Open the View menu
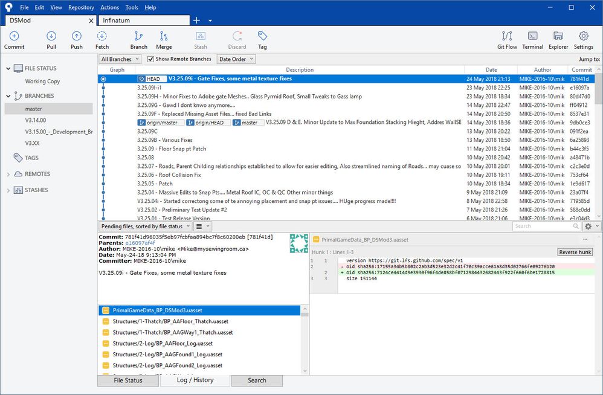Screen dimensions: 603x395 56,7
